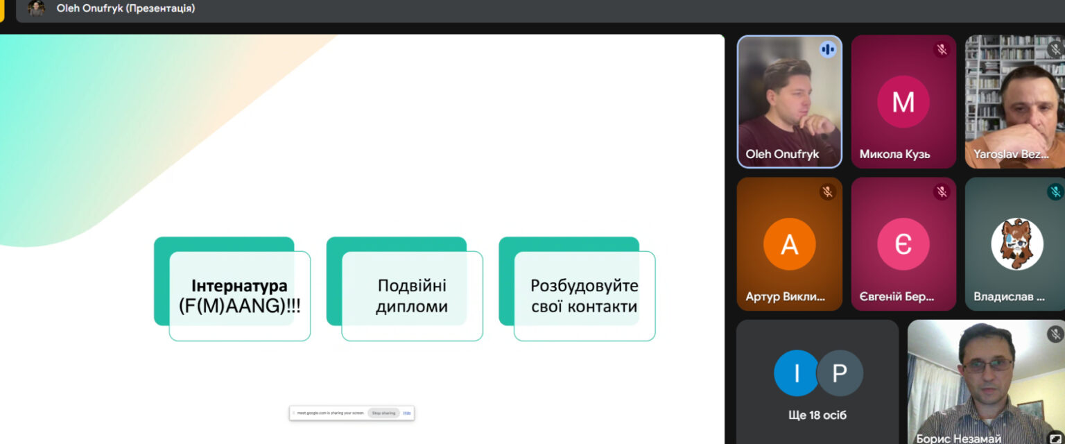
Task: Expand the 'Ще 18 осіб' participants tile
Action: tap(817, 382)
